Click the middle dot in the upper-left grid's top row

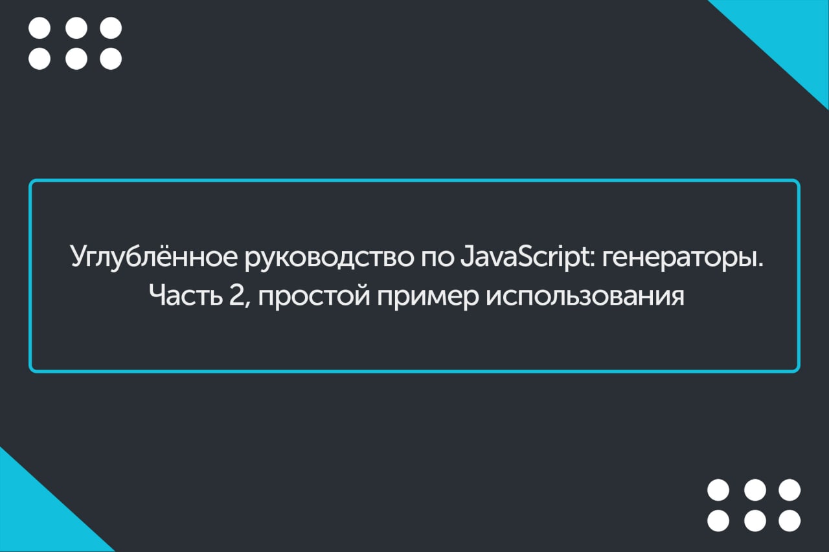(x=76, y=28)
